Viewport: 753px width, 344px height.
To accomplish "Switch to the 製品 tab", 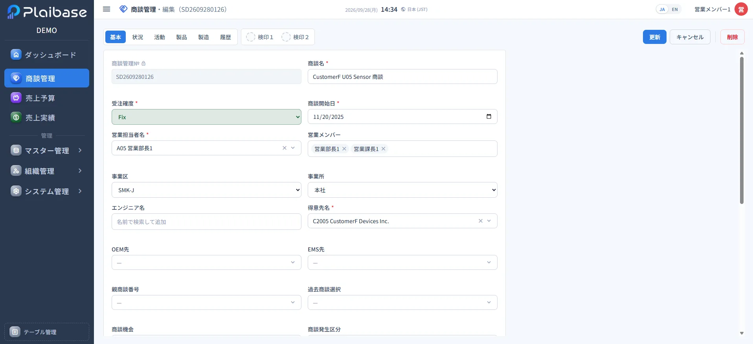I will [x=182, y=37].
